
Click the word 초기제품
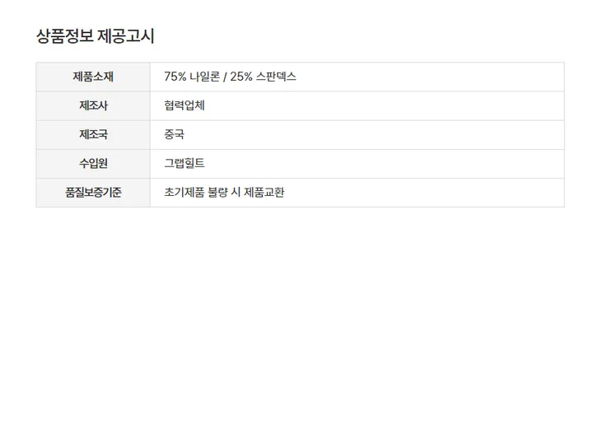click(x=184, y=192)
